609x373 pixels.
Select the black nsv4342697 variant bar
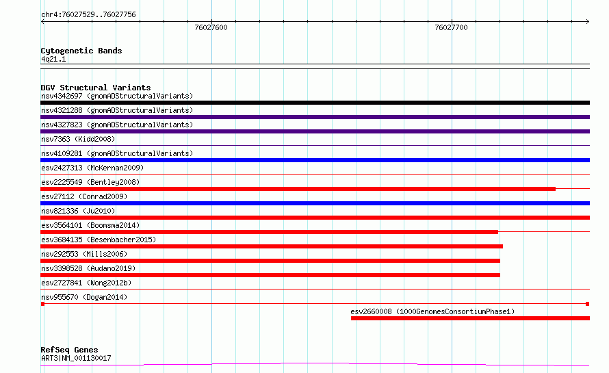tap(315, 103)
